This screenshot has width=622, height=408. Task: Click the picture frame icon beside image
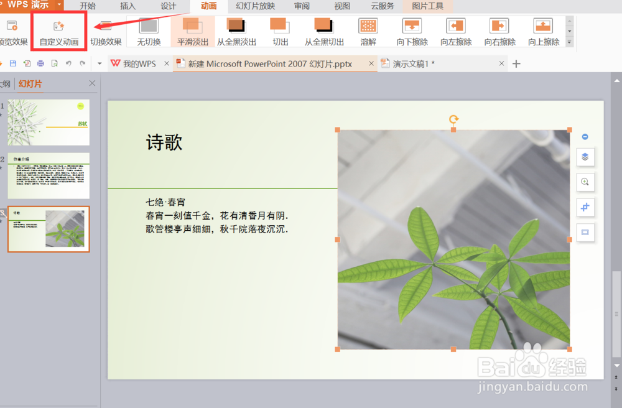[x=585, y=233]
